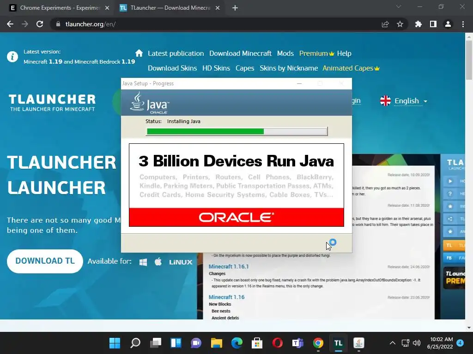Screen dimensions: 473x354
Task: Click the share page icon in address bar
Action: tap(385, 24)
